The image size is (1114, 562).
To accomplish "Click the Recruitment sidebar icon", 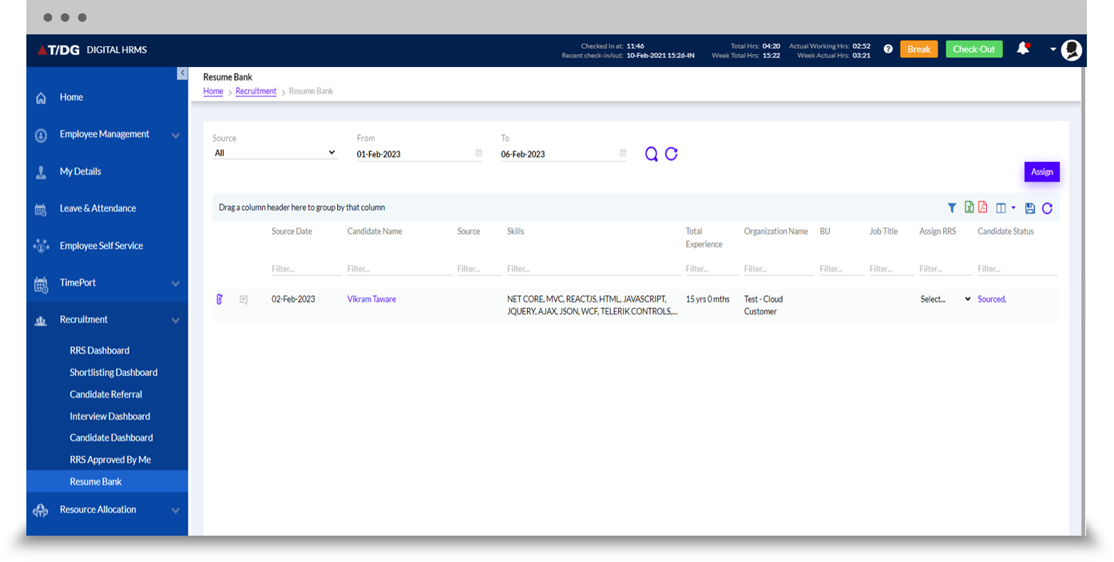I will tap(41, 321).
